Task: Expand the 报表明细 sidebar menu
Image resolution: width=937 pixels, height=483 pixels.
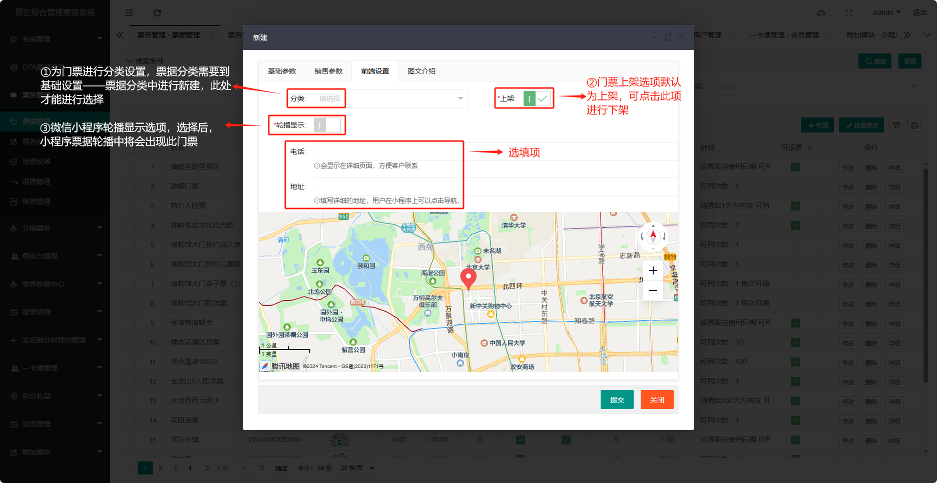Action: [55, 312]
